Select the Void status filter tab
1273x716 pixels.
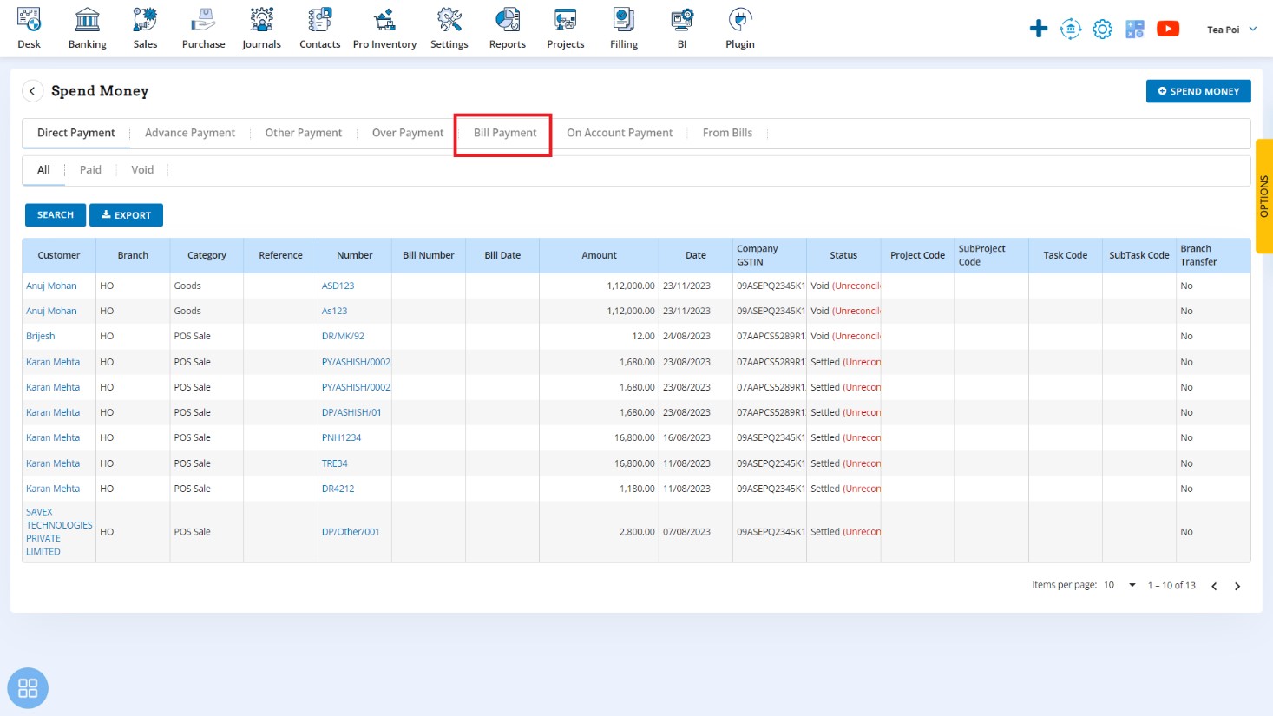[x=142, y=170]
